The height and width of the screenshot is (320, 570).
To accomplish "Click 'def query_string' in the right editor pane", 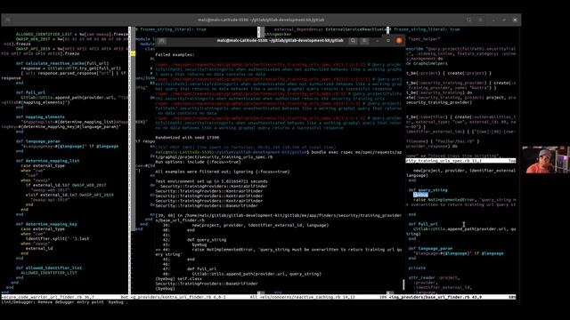I will (x=427, y=190).
